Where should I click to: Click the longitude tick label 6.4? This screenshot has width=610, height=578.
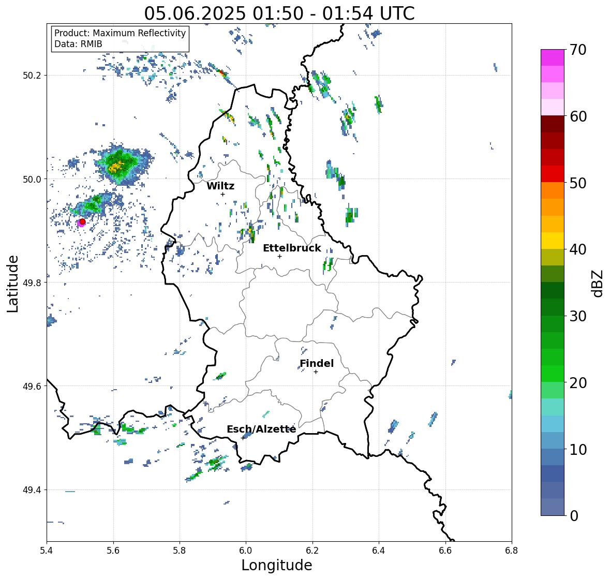pyautogui.click(x=379, y=550)
